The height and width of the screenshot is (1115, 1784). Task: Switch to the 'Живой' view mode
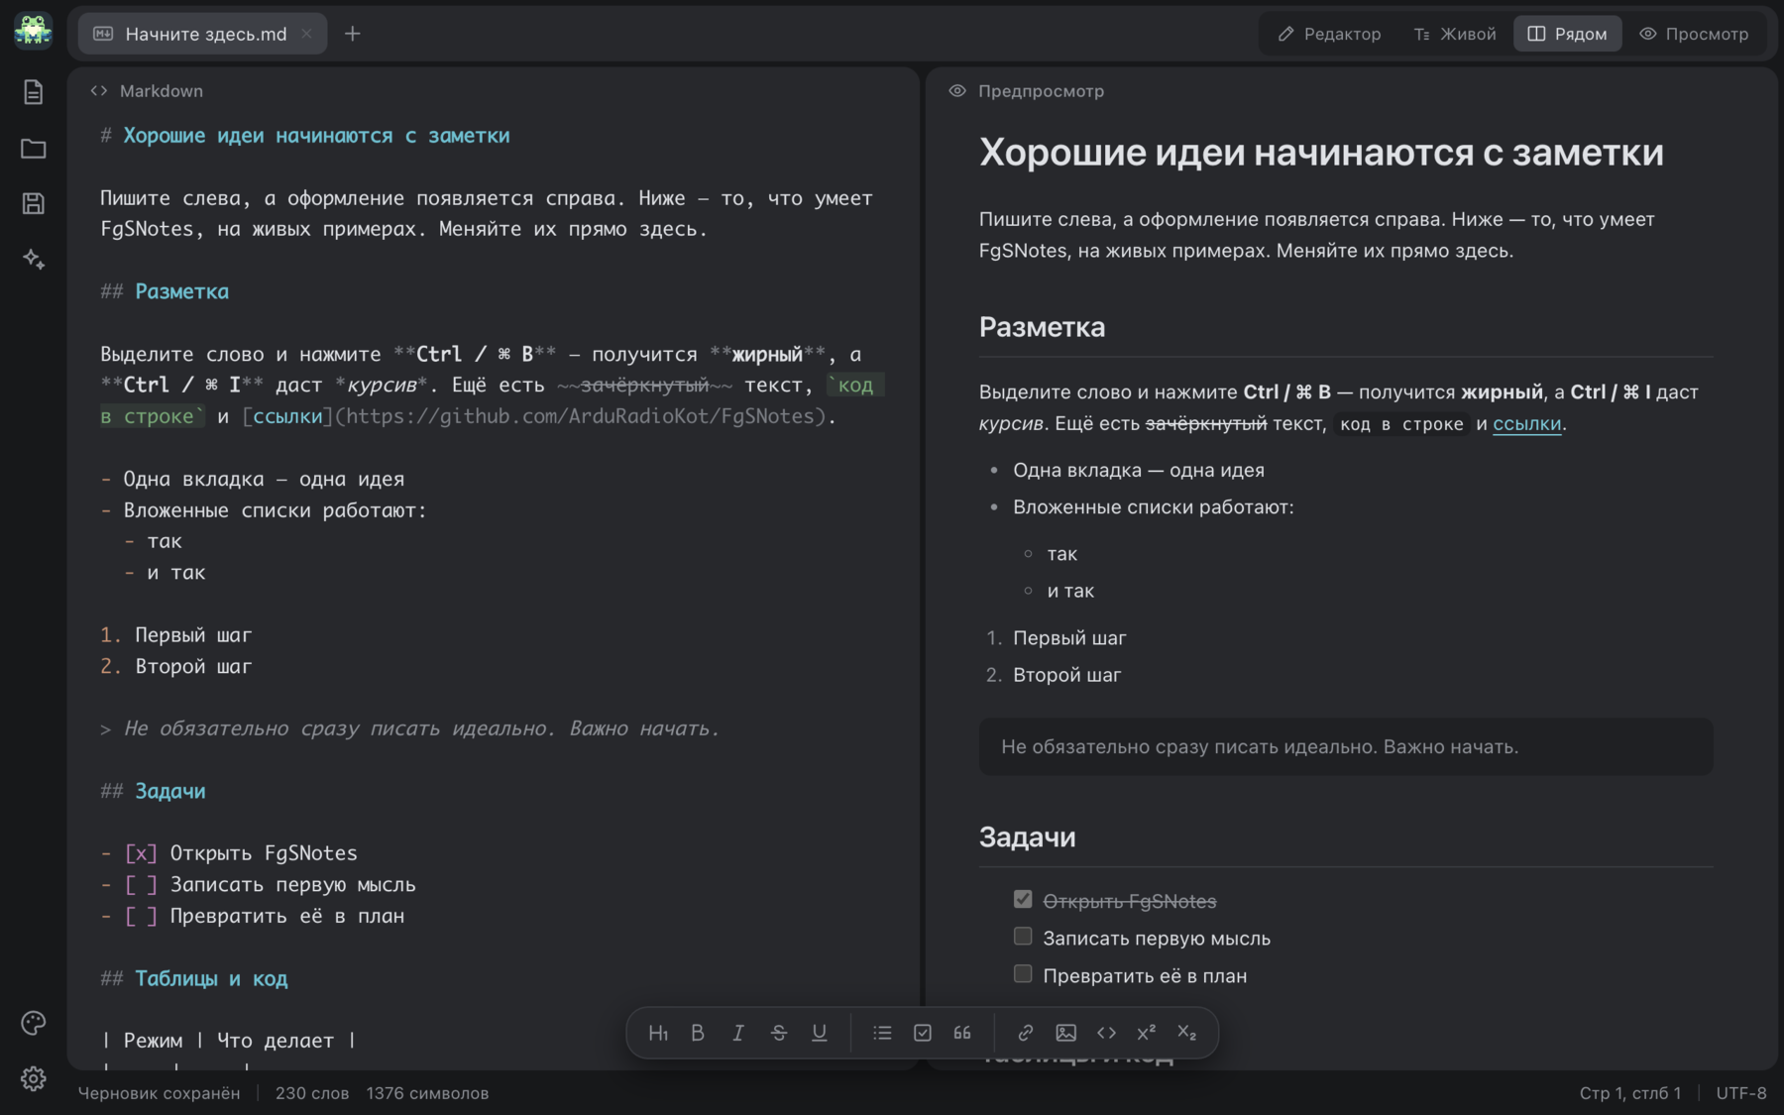pos(1454,34)
